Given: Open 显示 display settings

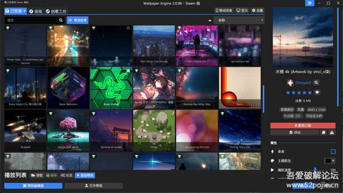Looking at the screenshot, I should [x=242, y=10].
